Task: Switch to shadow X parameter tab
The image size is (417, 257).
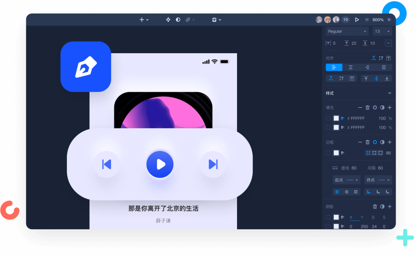Action: click(x=351, y=217)
